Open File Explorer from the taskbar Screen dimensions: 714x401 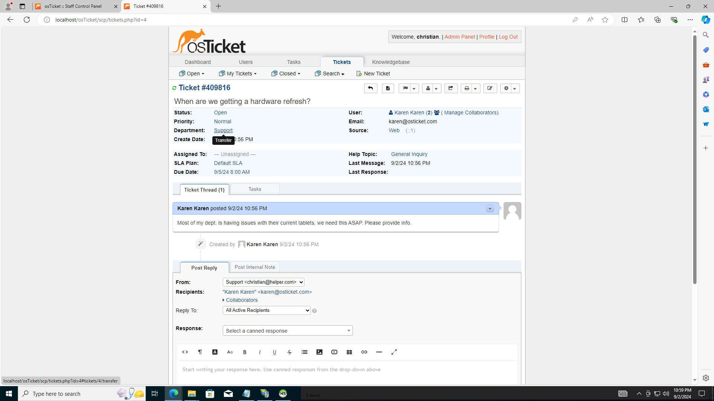pyautogui.click(x=192, y=393)
